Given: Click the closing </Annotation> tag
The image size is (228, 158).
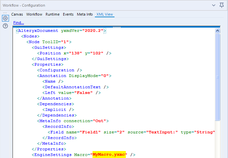Looking at the screenshot, I should pos(54,99).
